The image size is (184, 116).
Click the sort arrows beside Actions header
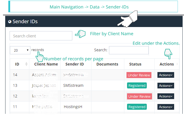[x=177, y=64]
